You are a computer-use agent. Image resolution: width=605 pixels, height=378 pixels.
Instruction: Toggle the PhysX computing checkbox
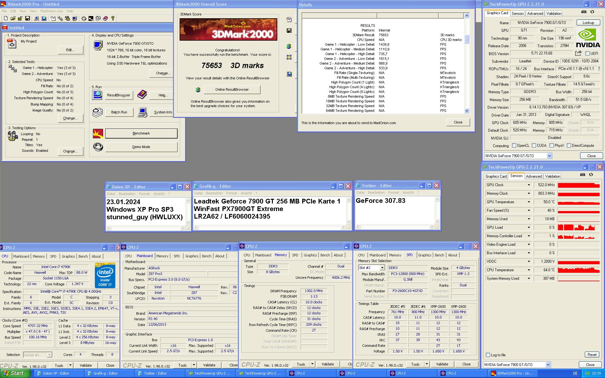click(551, 146)
